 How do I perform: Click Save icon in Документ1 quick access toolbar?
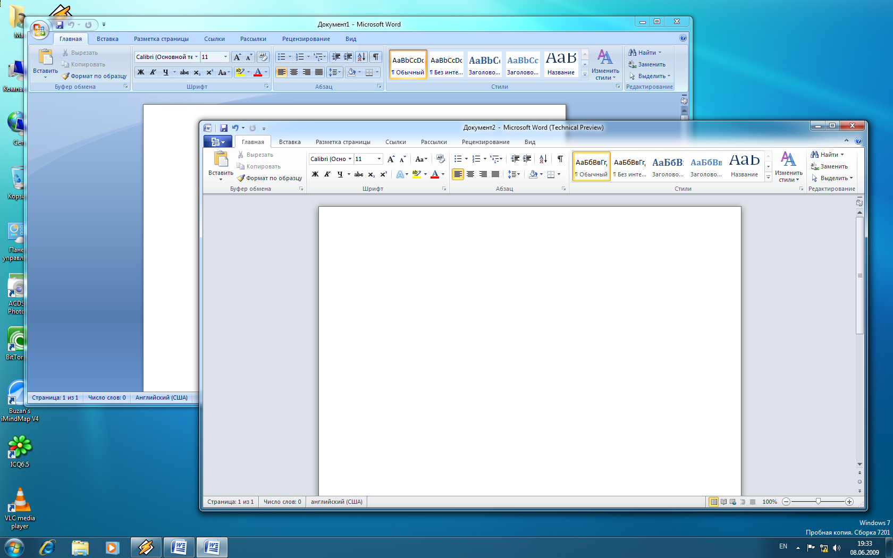tap(60, 25)
